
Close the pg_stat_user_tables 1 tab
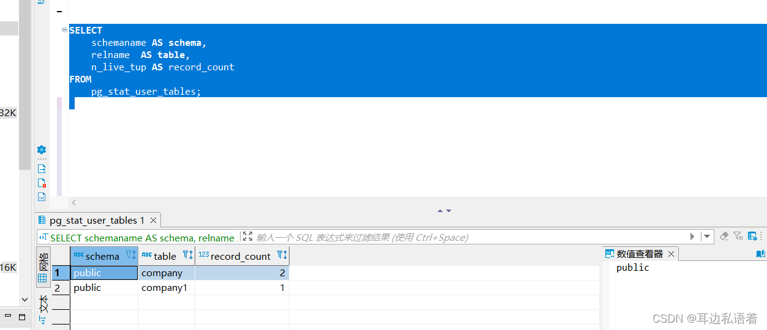point(154,221)
